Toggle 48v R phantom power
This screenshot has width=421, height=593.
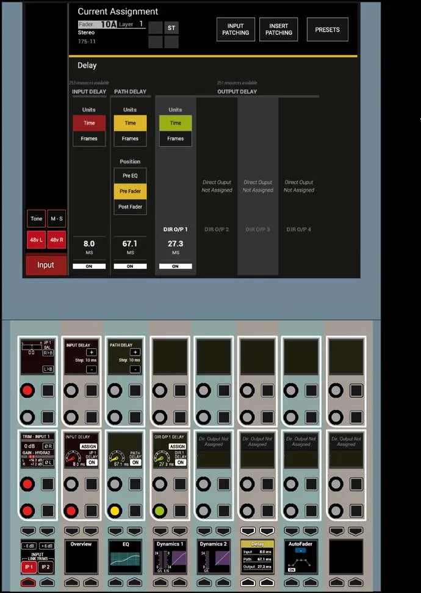point(57,240)
